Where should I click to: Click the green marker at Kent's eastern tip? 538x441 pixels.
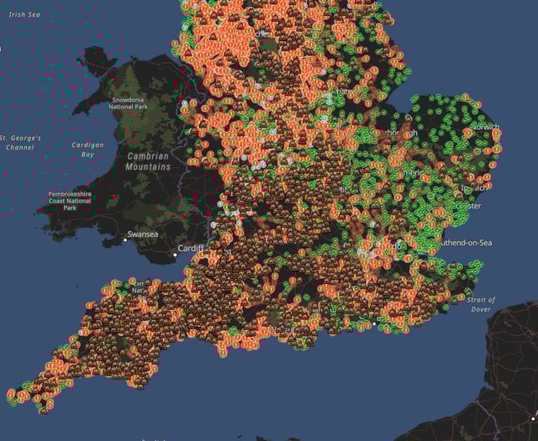pyautogui.click(x=479, y=265)
